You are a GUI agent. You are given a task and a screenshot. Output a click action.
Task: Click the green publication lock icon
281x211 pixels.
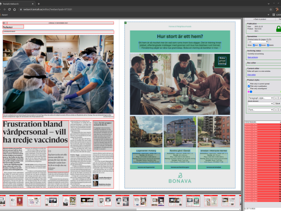click(279, 29)
